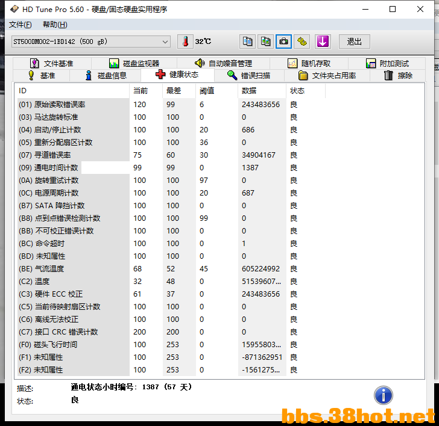Select row (F0) 磁头飞行时间
The height and width of the screenshot is (426, 439).
[x=171, y=345]
